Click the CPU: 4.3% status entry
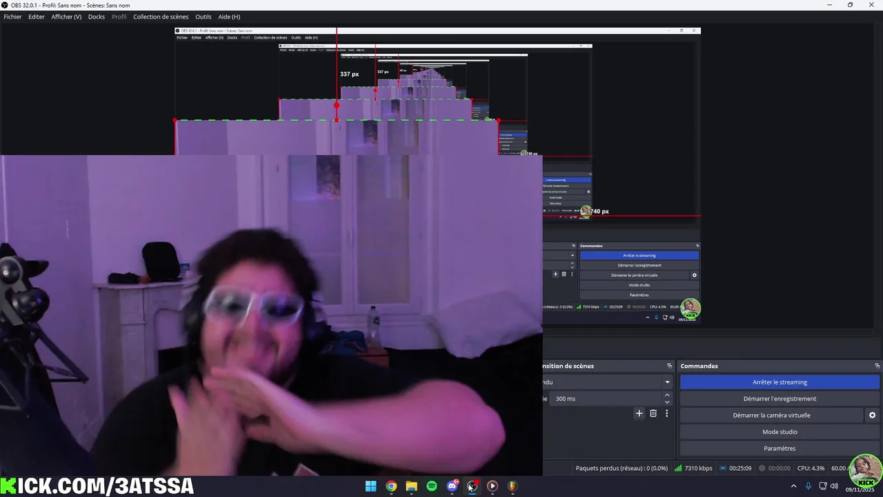 (x=811, y=468)
